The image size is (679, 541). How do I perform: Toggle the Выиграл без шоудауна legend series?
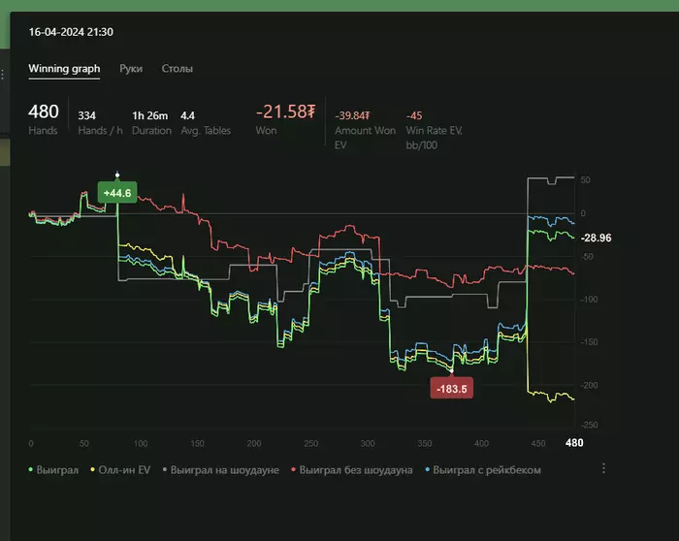coord(352,470)
